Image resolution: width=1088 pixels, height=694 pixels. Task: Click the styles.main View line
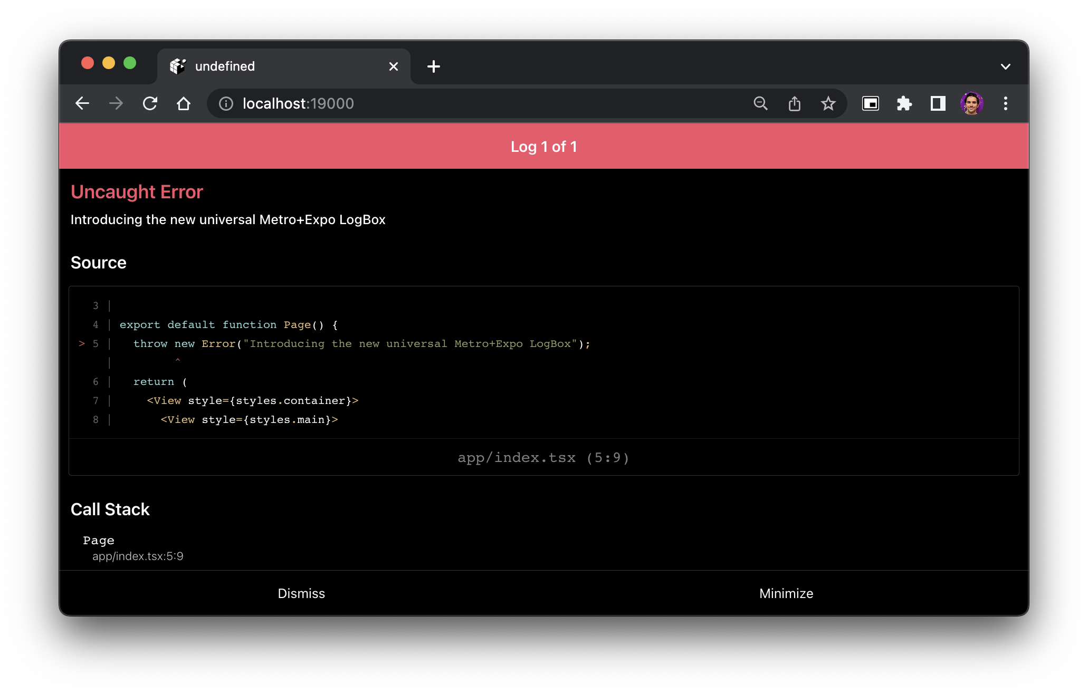coord(249,420)
